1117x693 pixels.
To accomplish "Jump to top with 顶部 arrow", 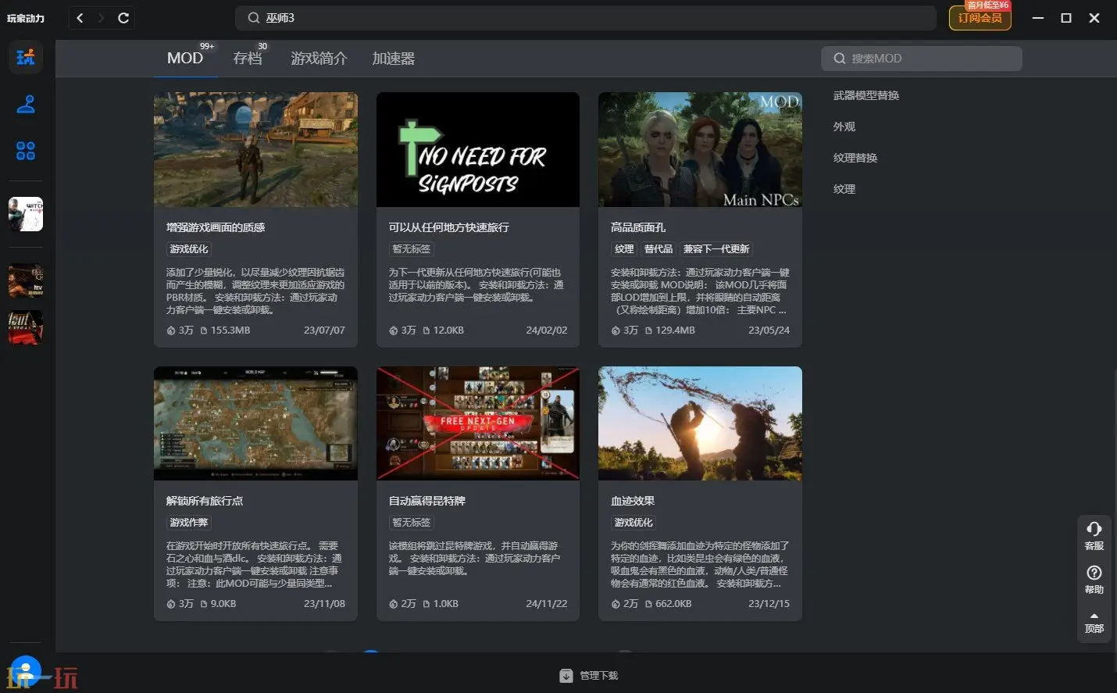I will pos(1094,622).
